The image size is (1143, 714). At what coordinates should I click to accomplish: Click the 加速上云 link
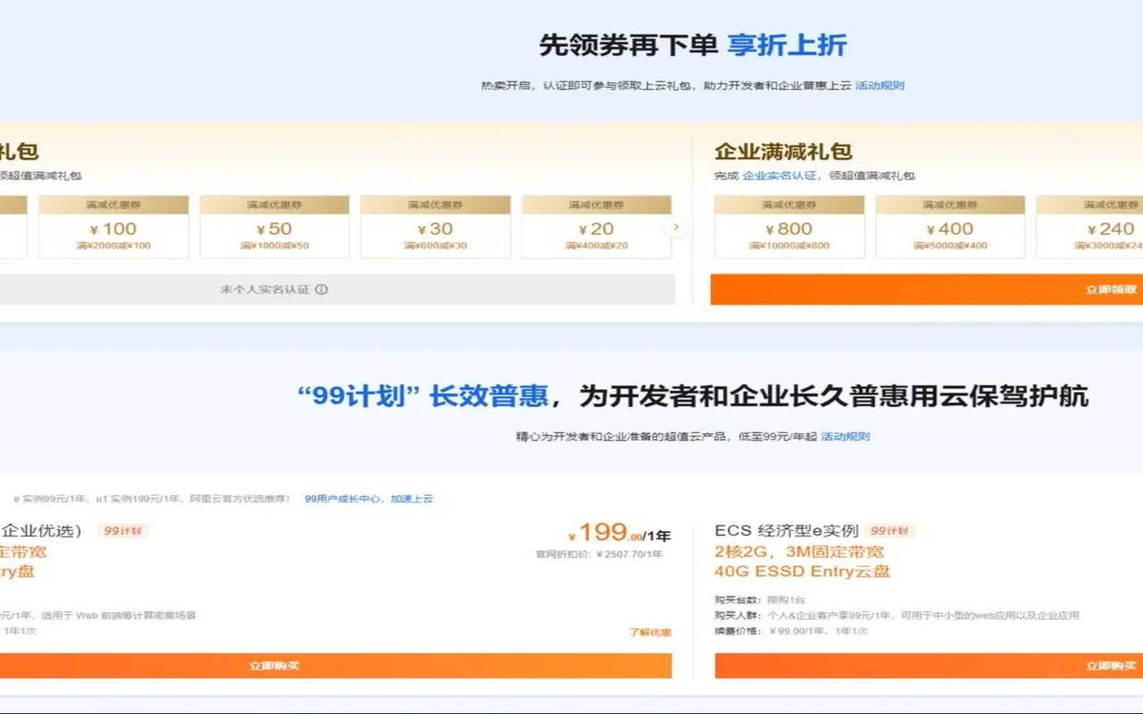(413, 497)
